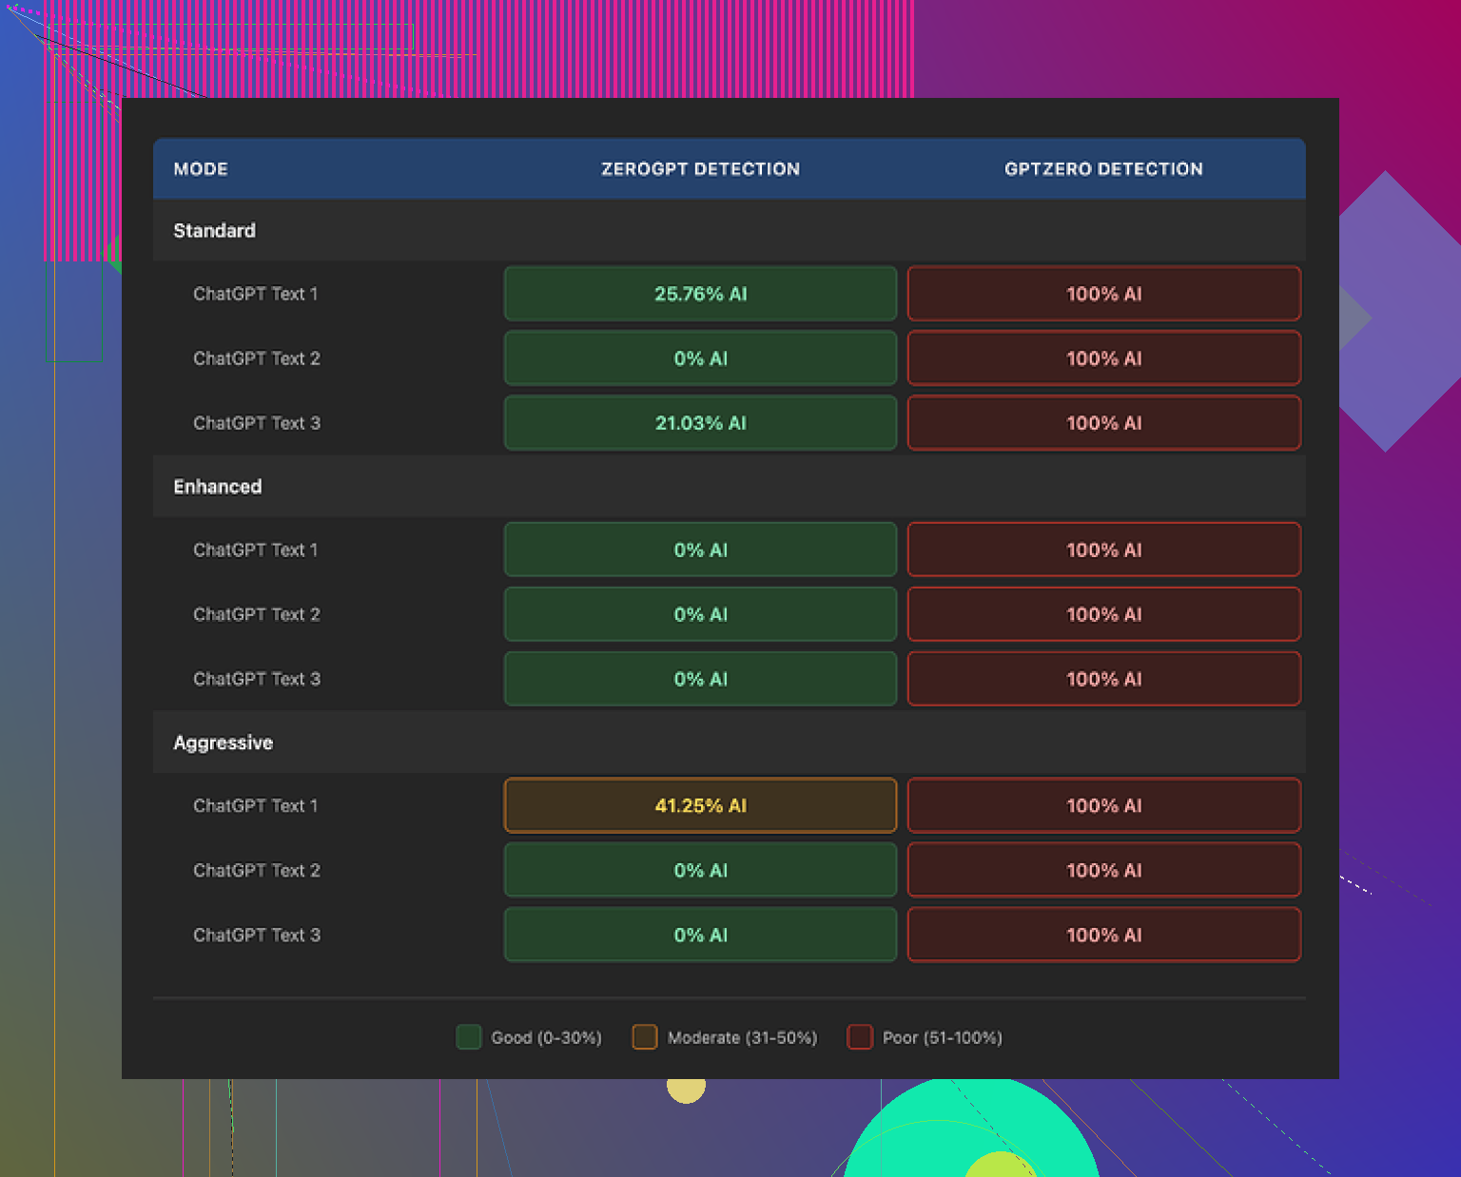Screen dimensions: 1461x1177
Task: Select the GPTZERO DETECTION column header
Action: (1103, 169)
